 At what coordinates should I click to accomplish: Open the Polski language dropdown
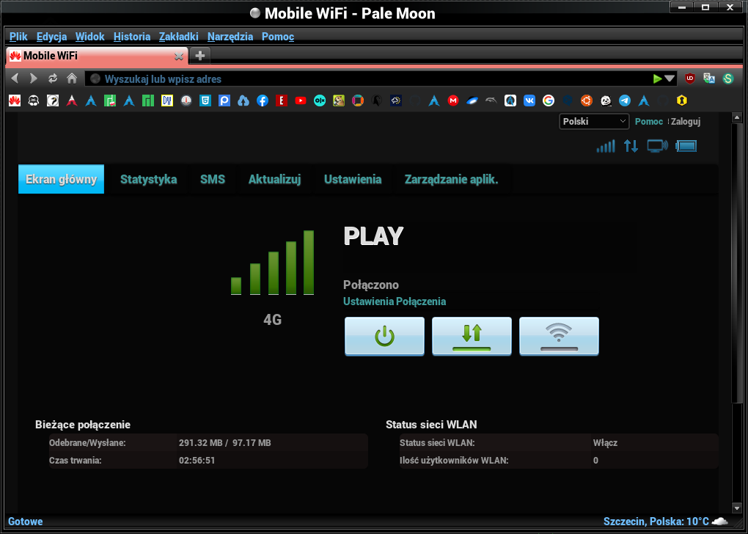point(594,121)
